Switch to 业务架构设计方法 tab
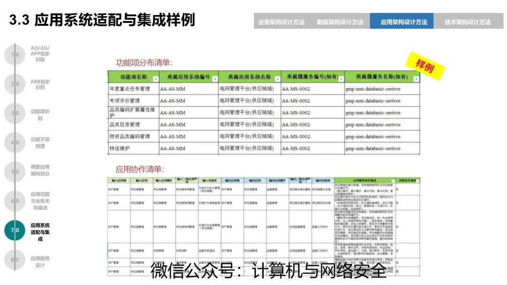Viewport: 507px width, 285px height. click(x=281, y=21)
